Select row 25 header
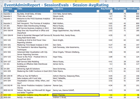 (2, 95)
